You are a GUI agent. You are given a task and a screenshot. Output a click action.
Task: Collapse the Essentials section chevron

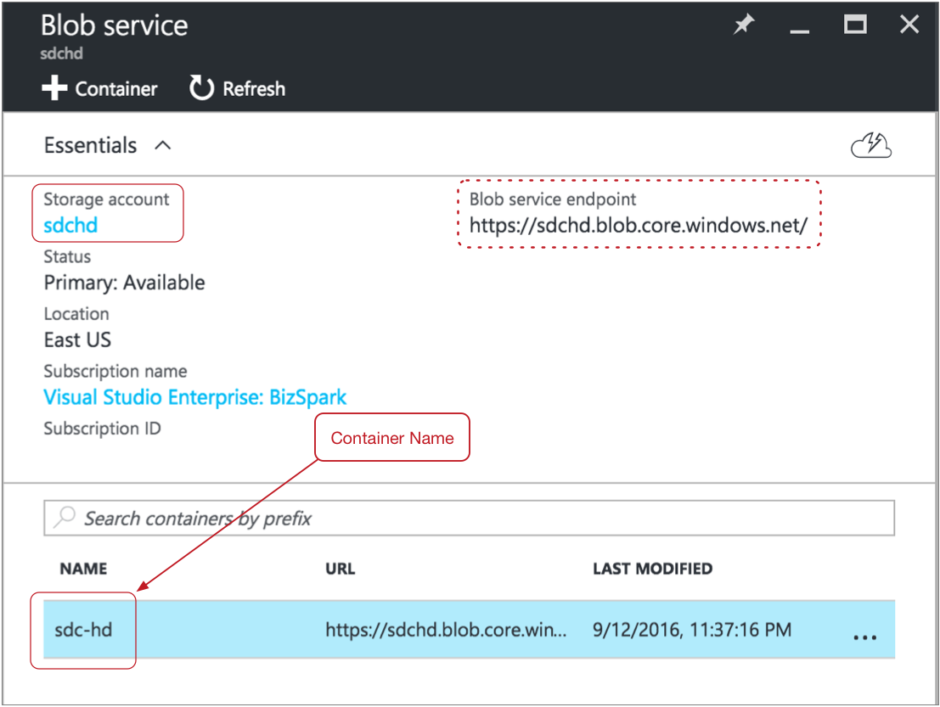click(x=163, y=146)
